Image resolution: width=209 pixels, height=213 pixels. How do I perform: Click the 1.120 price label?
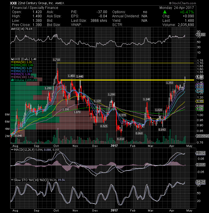coord(97,101)
